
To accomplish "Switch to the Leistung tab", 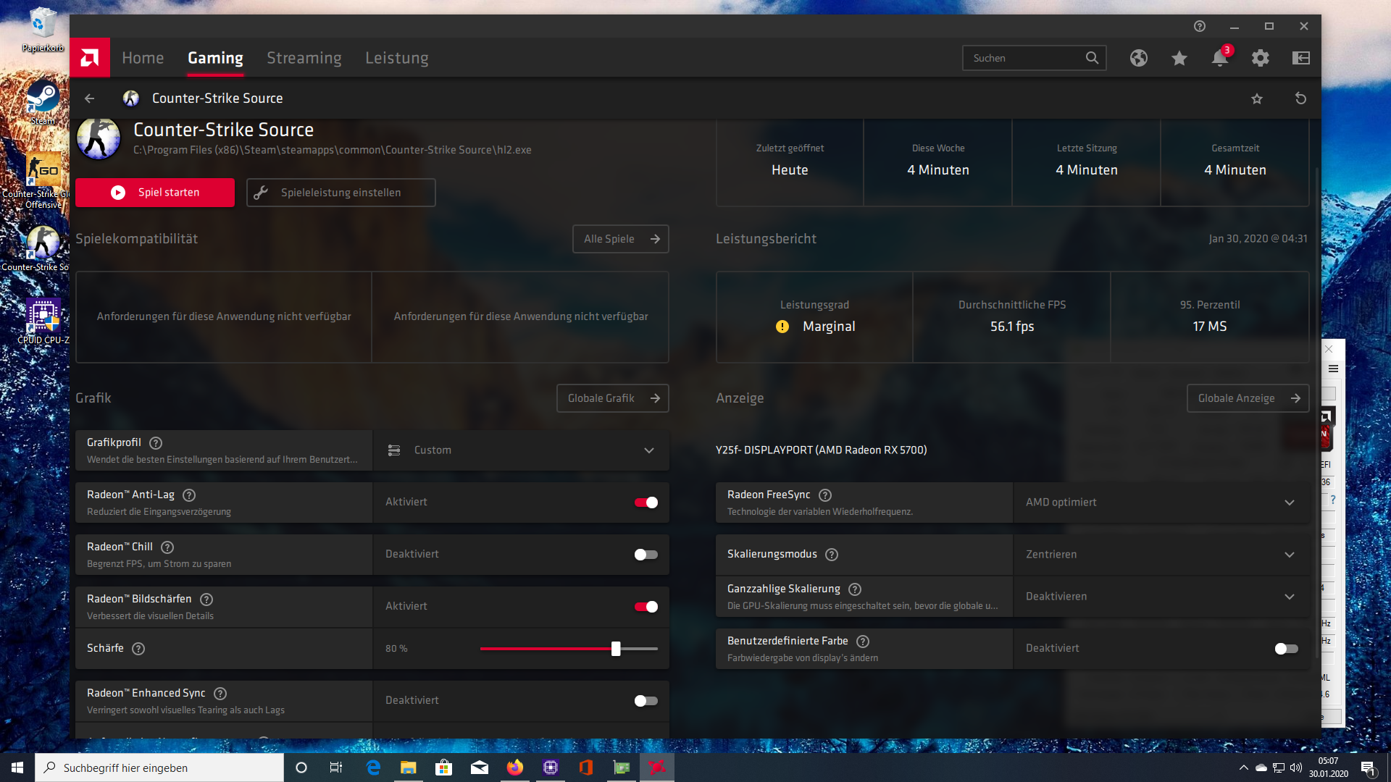I will tap(396, 58).
